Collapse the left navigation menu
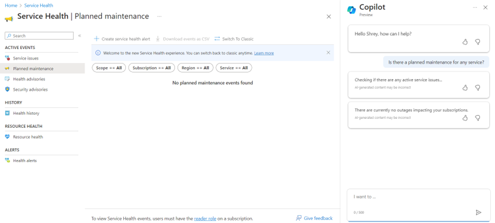The height and width of the screenshot is (223, 495). [x=80, y=36]
